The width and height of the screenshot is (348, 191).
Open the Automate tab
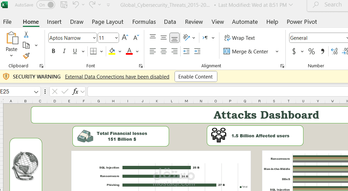coord(245,22)
